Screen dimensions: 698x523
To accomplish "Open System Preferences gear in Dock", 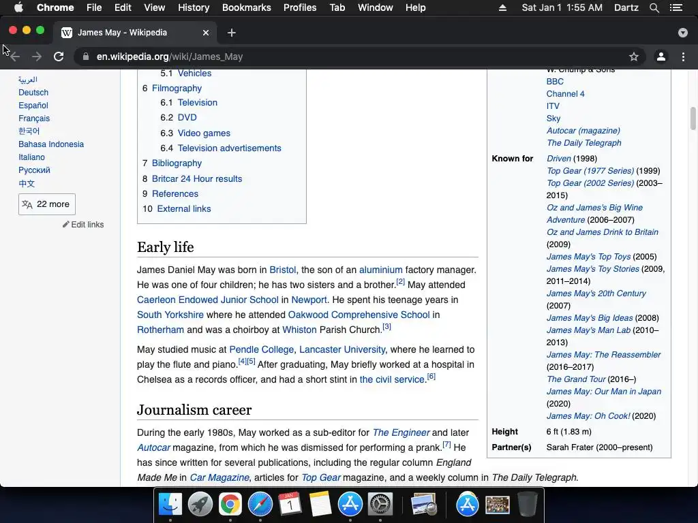I will [x=380, y=504].
